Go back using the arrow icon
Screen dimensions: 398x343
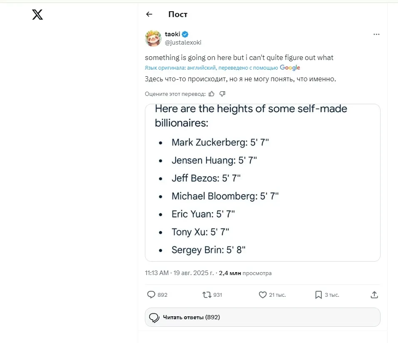149,14
